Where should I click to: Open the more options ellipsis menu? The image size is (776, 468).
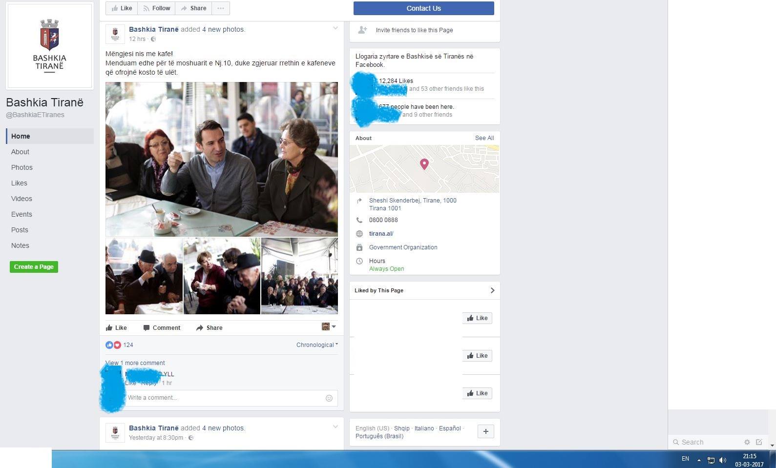click(x=221, y=8)
